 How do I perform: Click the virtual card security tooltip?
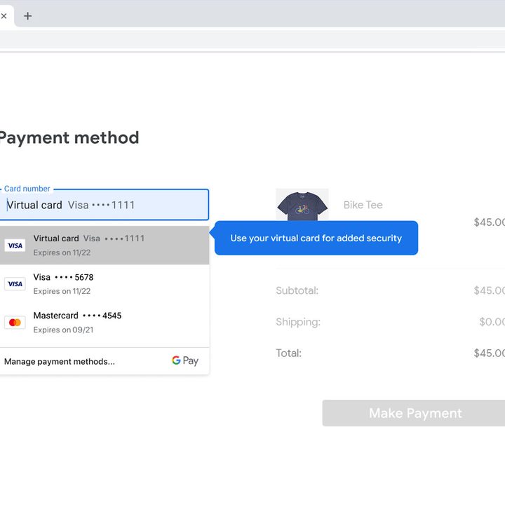point(316,238)
